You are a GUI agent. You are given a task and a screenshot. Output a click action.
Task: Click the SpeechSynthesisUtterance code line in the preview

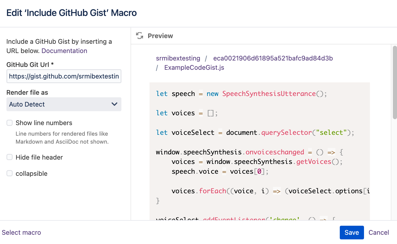[x=241, y=94]
